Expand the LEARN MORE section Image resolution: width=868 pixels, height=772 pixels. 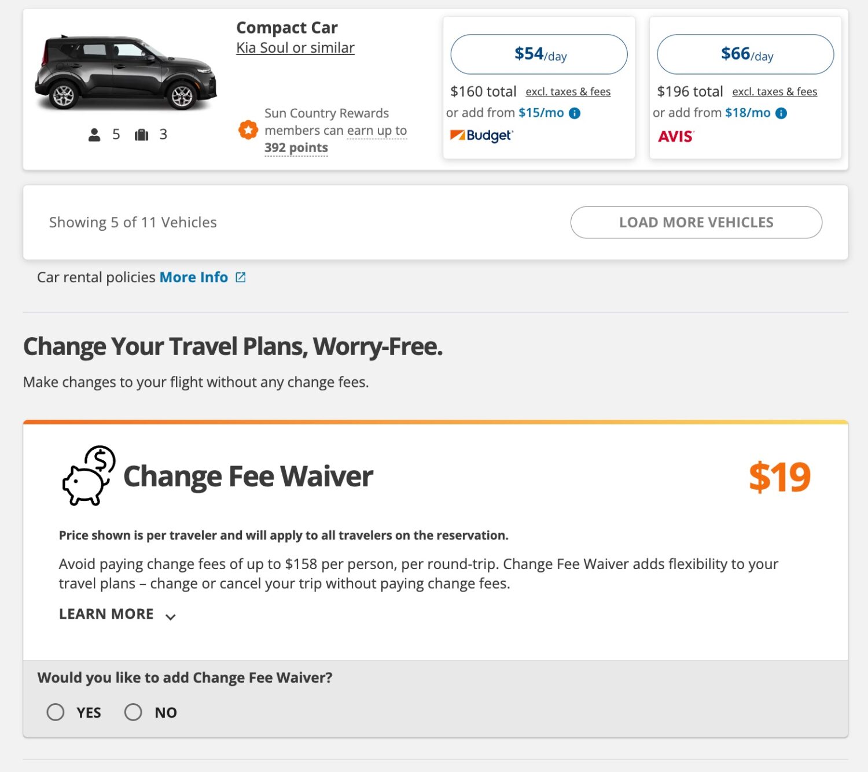(106, 614)
